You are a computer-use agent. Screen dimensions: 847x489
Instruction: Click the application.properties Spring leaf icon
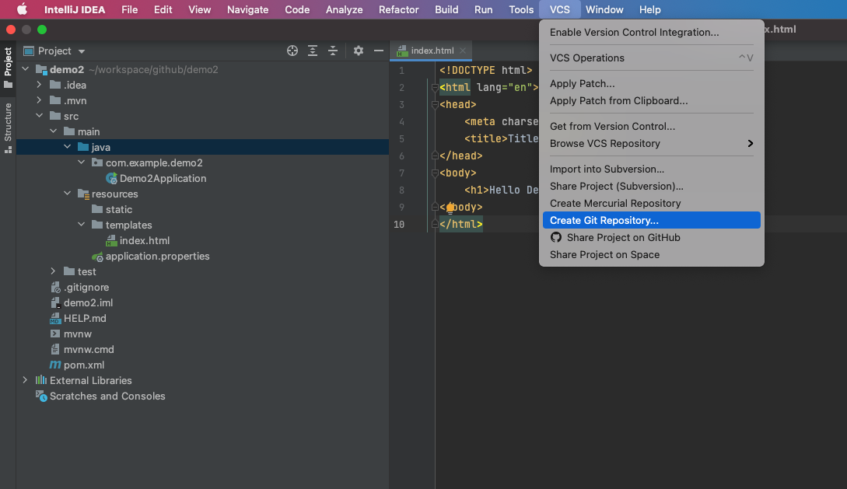pos(97,257)
